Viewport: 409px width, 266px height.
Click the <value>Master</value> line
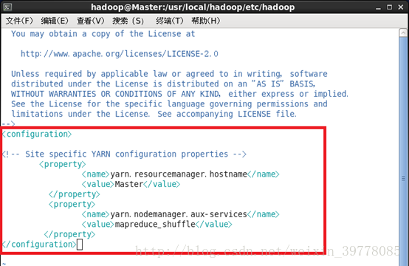131,184
